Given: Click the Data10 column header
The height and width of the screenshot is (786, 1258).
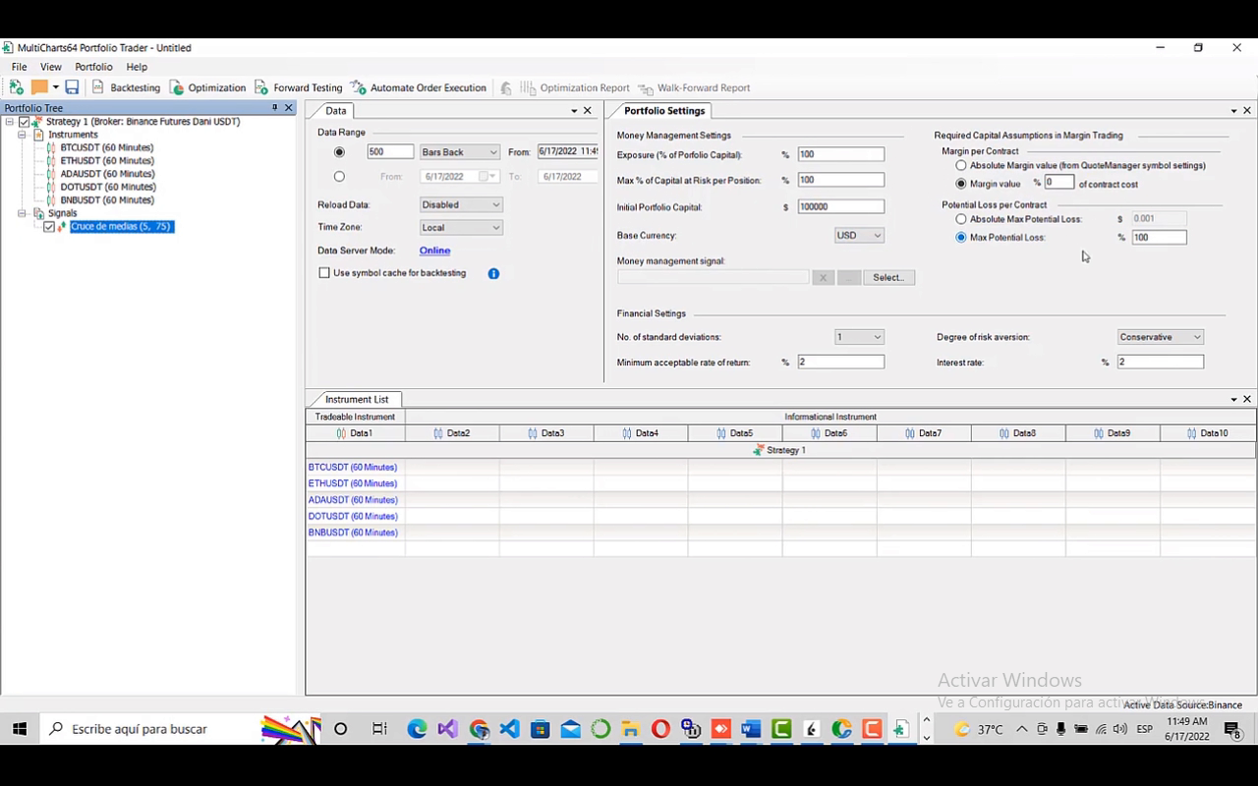Looking at the screenshot, I should (1208, 433).
